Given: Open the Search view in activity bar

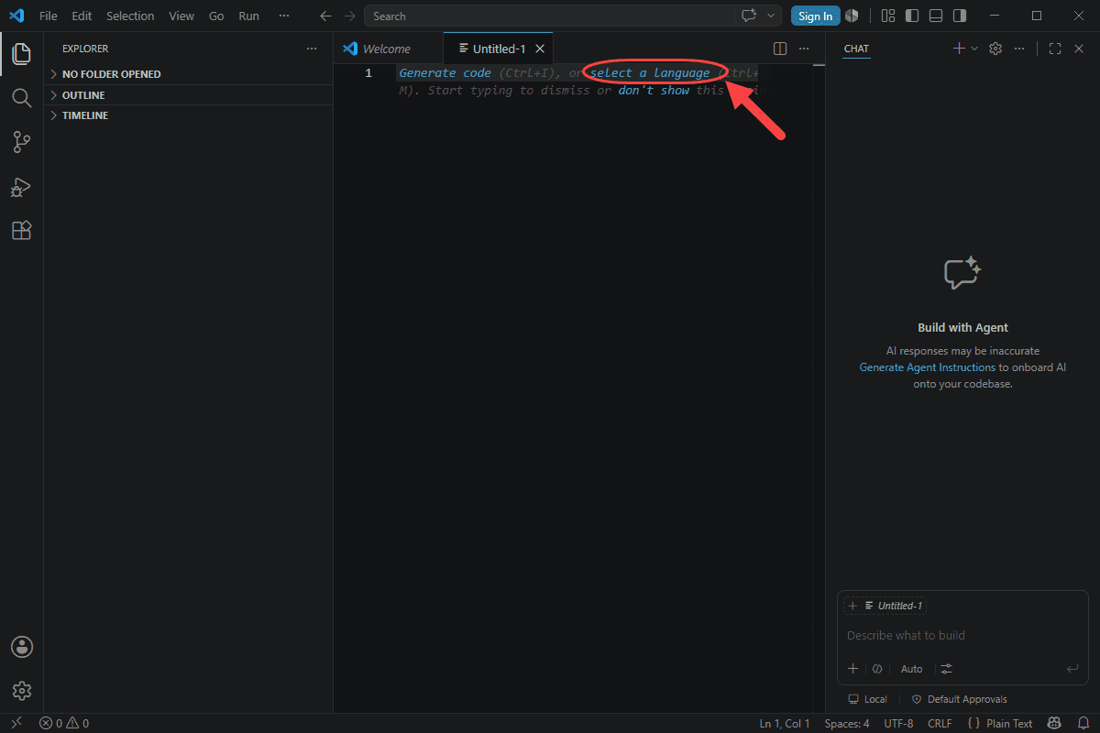Looking at the screenshot, I should pyautogui.click(x=21, y=97).
